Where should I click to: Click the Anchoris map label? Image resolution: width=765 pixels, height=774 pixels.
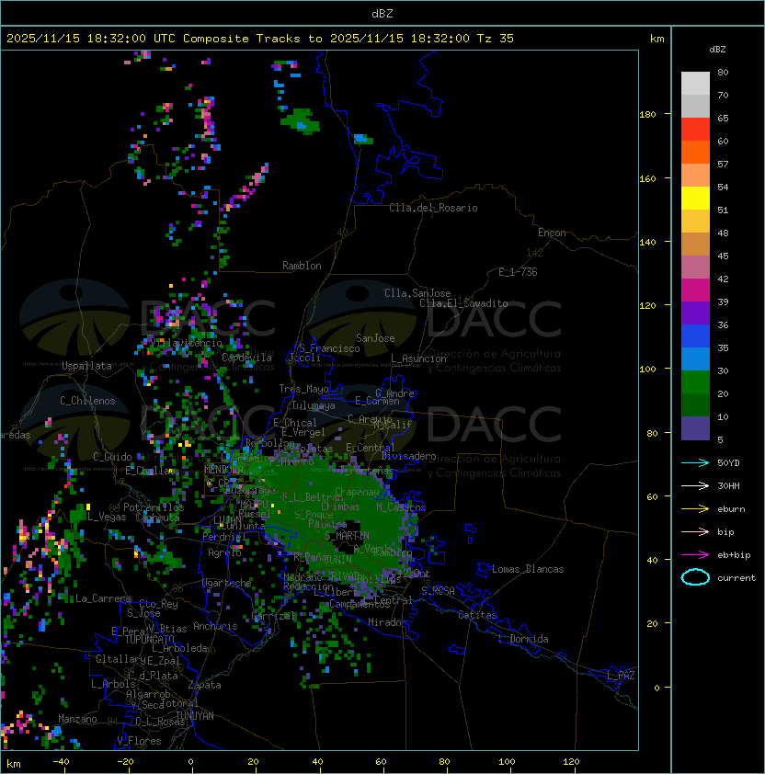(215, 626)
